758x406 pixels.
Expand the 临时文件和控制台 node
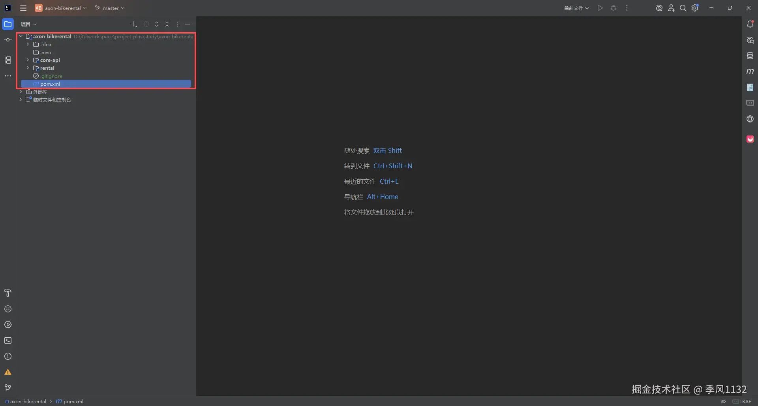coord(21,100)
